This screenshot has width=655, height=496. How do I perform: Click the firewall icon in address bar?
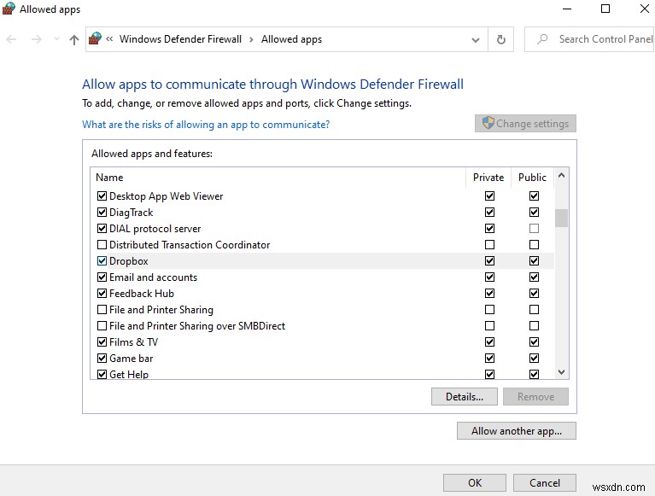[96, 38]
